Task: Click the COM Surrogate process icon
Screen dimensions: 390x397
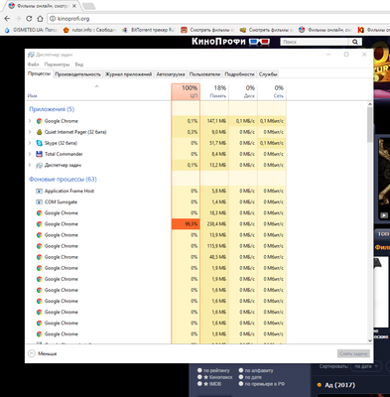Action: [x=39, y=201]
